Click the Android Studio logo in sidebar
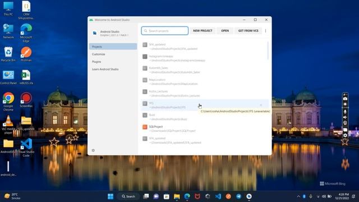This screenshot has height=202, width=359. pyautogui.click(x=95, y=33)
